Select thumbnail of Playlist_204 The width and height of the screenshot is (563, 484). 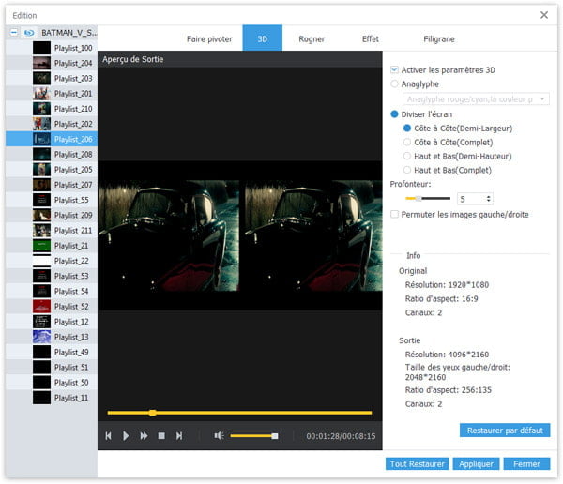click(x=41, y=63)
